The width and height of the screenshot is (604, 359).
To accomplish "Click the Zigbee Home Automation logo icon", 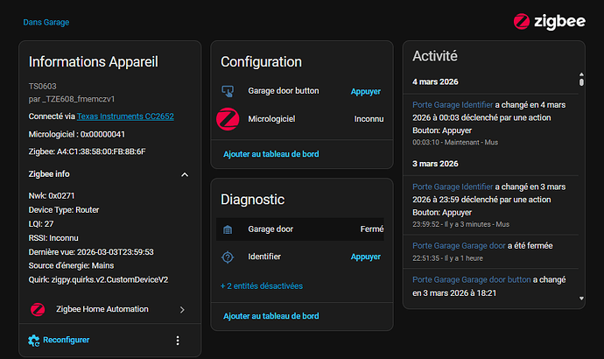I will click(x=38, y=309).
